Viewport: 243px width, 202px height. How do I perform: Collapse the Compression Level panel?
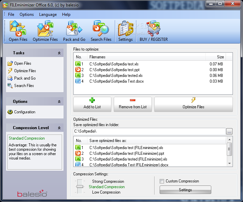(x=59, y=128)
